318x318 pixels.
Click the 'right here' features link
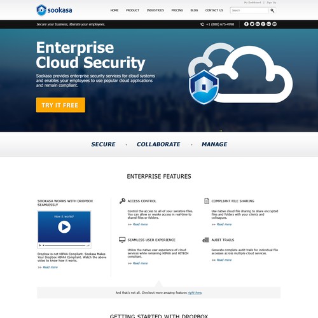(195, 293)
